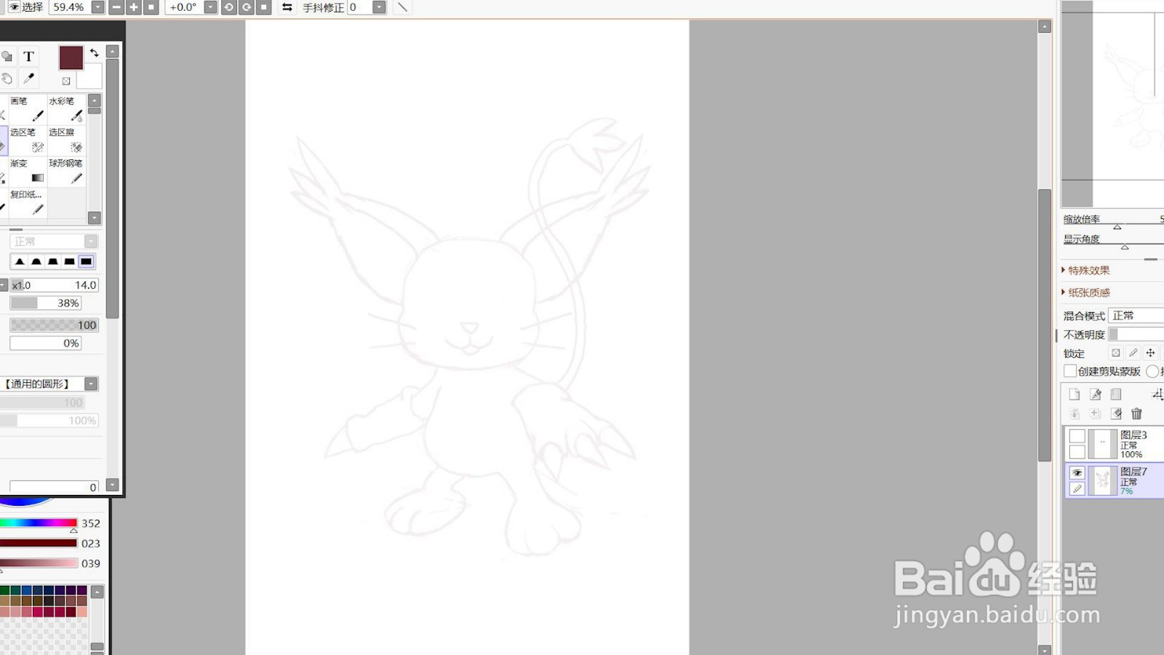The width and height of the screenshot is (1164, 655).
Task: Open the 手抖修正 stabilizer dropdown
Action: point(379,7)
